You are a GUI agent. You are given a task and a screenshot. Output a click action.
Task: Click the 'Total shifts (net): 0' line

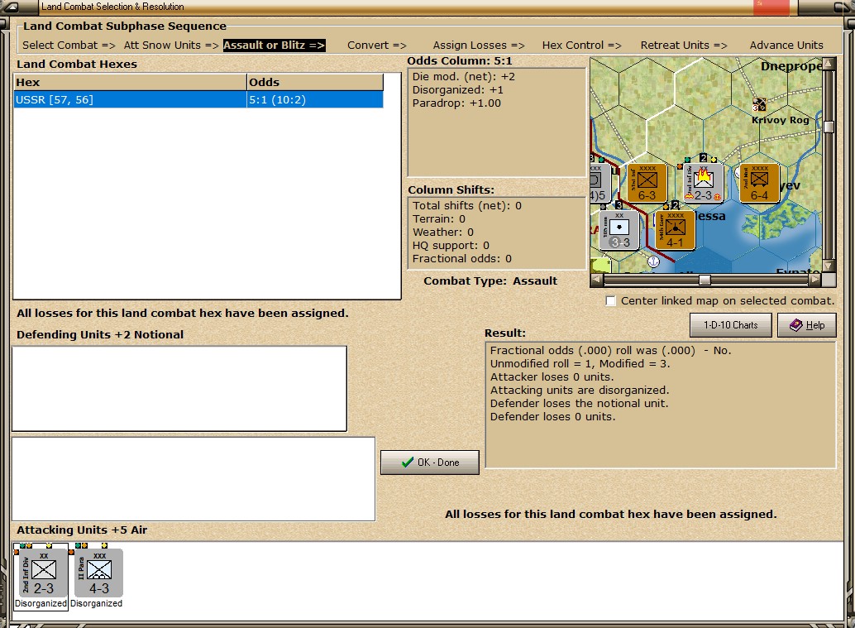click(466, 206)
